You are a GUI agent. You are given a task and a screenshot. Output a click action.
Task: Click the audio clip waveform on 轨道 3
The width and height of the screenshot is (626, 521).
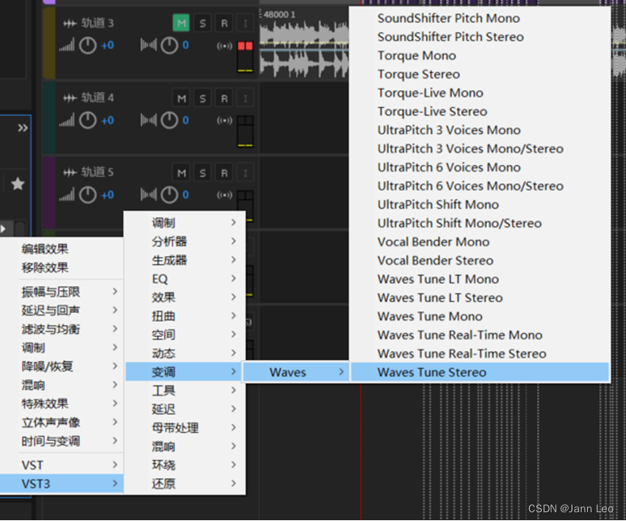coord(304,48)
